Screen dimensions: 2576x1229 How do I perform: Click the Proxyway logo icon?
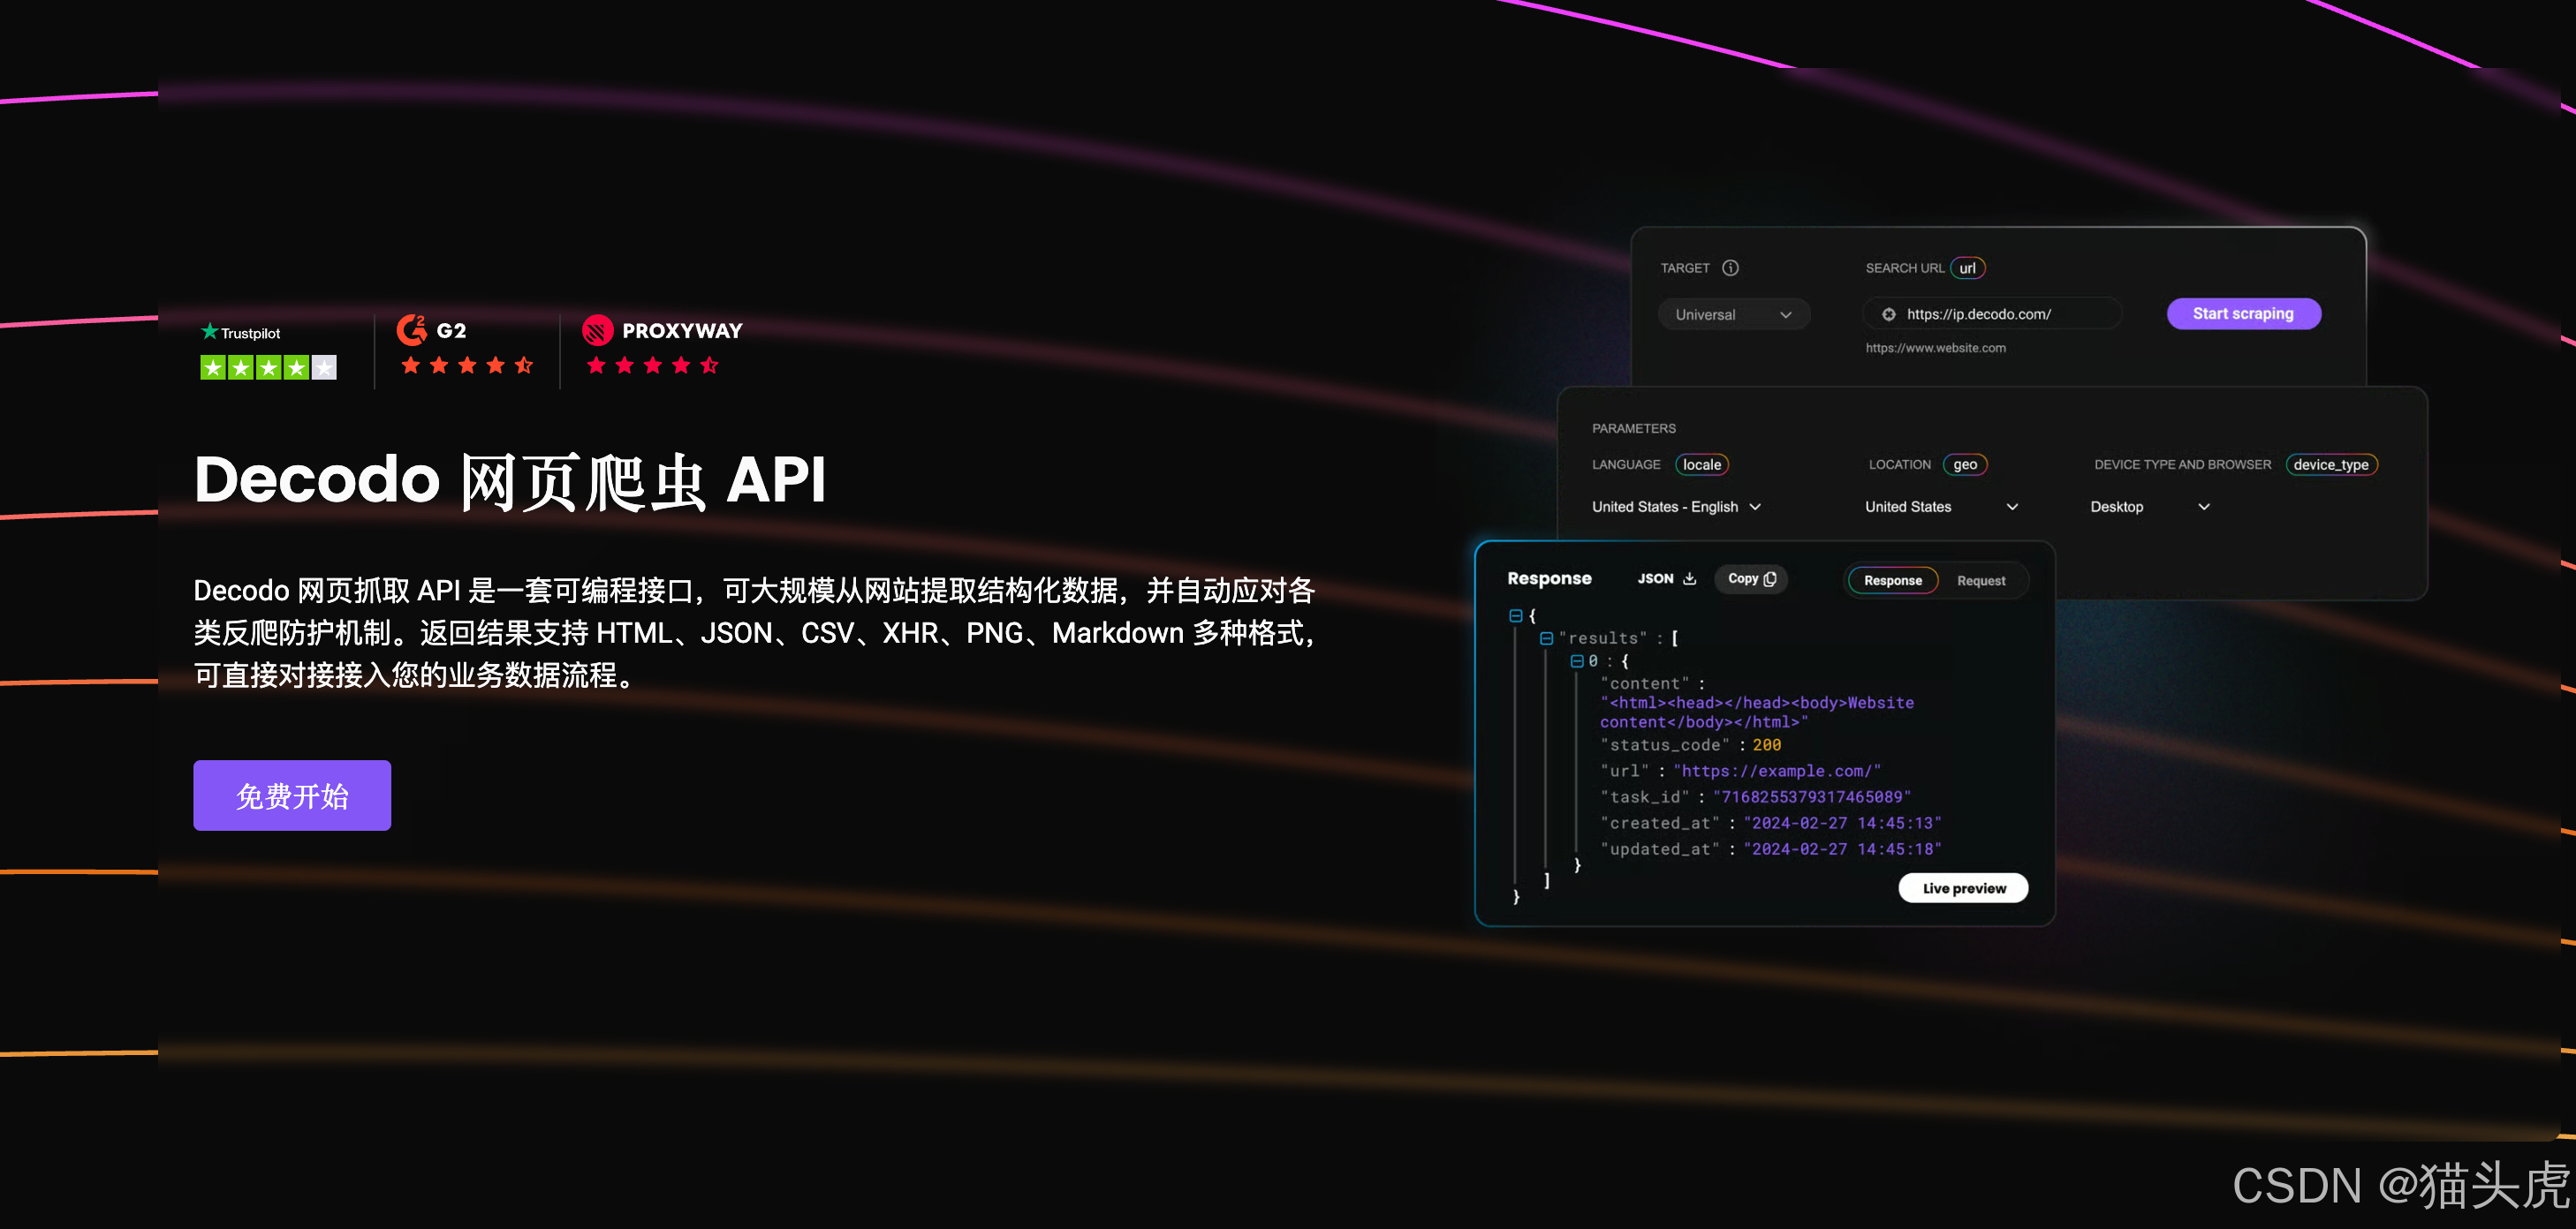click(598, 329)
